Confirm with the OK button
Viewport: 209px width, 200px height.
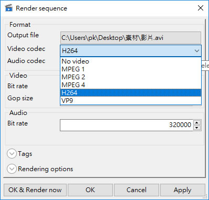(90, 190)
